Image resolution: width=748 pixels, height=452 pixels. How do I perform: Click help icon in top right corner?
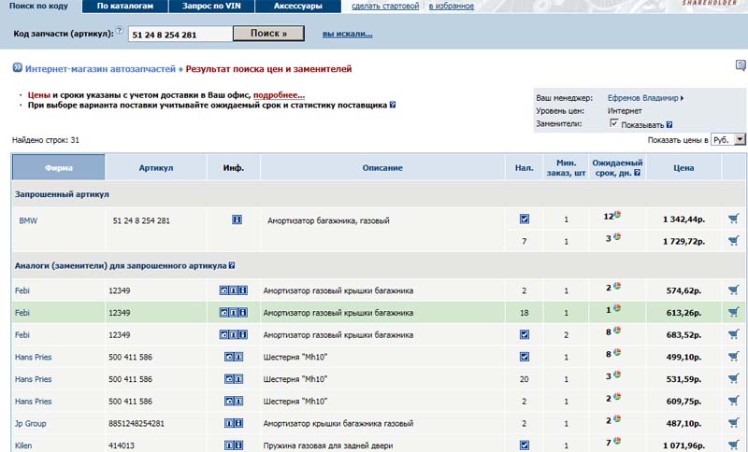coord(741,65)
